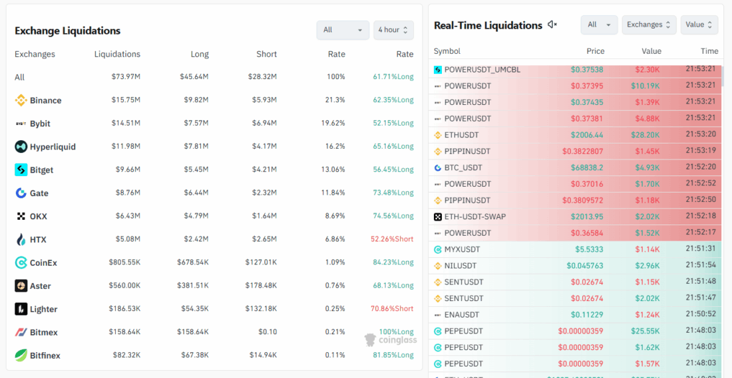This screenshot has width=732, height=378.
Task: Click the Binance icon beside NILUSDT
Action: [438, 266]
